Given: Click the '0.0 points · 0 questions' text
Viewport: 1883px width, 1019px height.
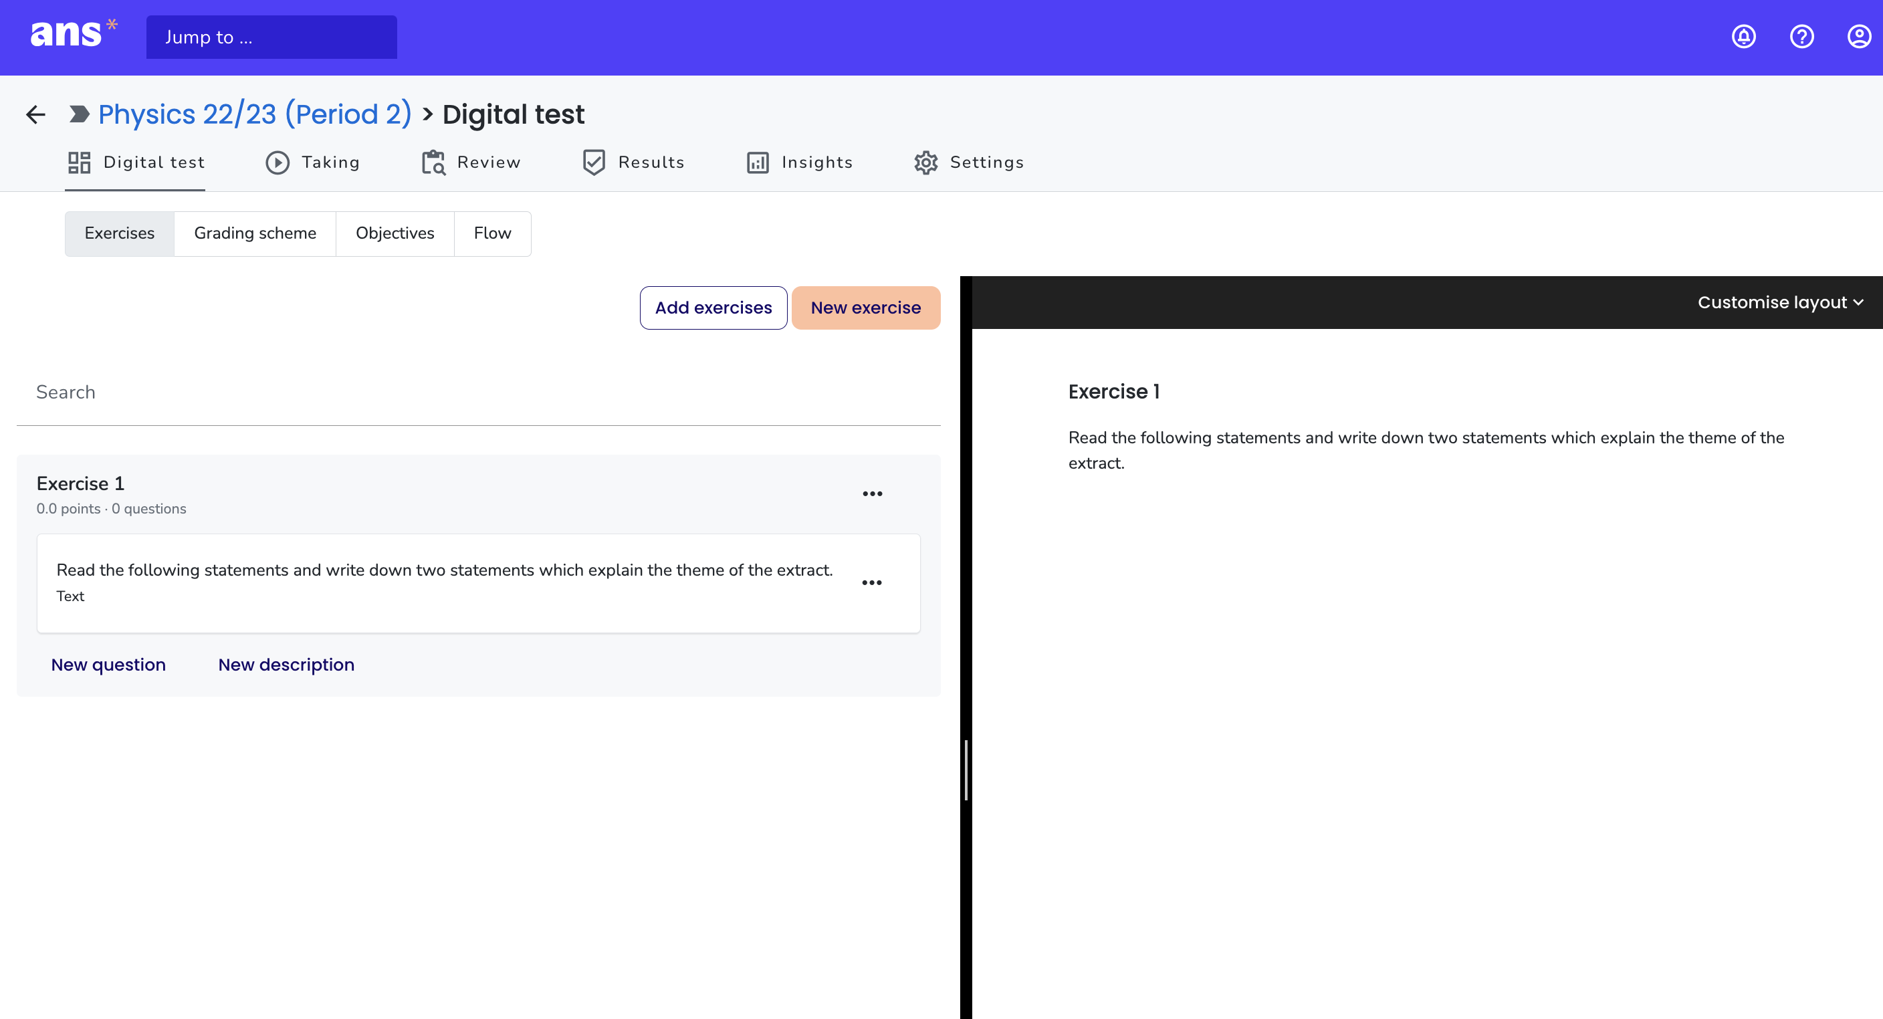Looking at the screenshot, I should click(x=111, y=509).
